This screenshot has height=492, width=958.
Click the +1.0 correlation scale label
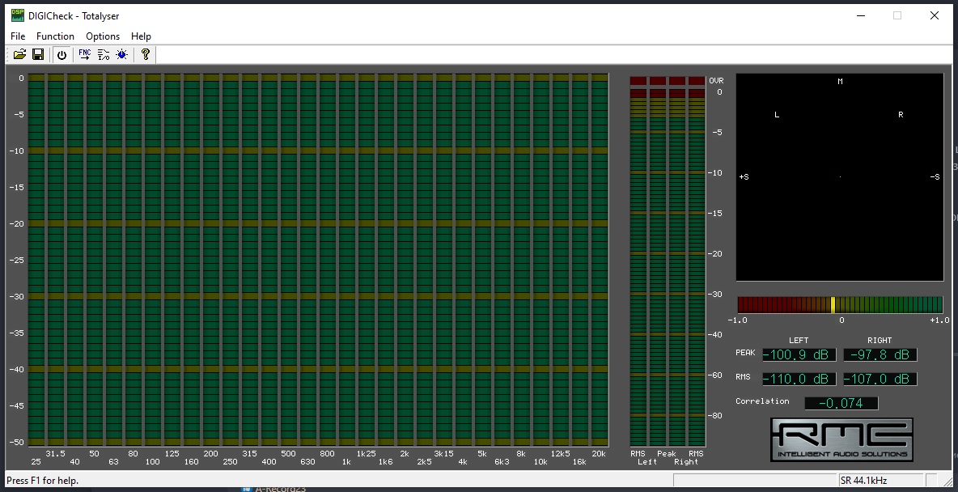pyautogui.click(x=939, y=320)
